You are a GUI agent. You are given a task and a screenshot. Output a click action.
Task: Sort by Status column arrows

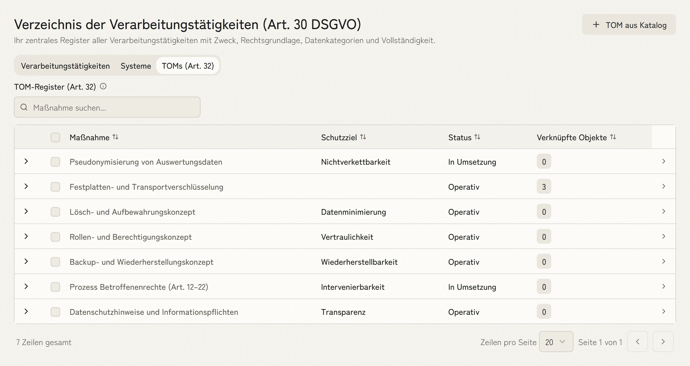[x=477, y=137]
